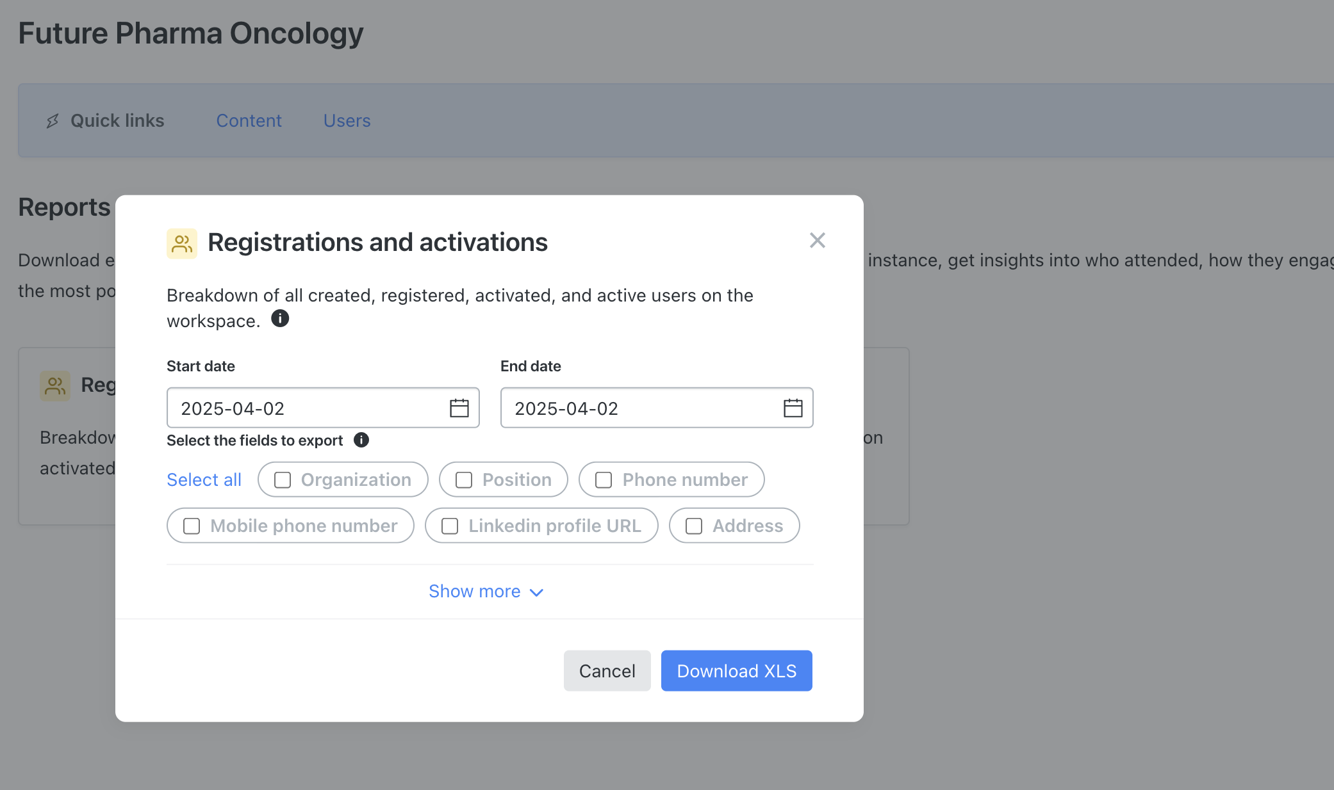1334x790 pixels.
Task: Open the Content tab
Action: pyautogui.click(x=249, y=120)
